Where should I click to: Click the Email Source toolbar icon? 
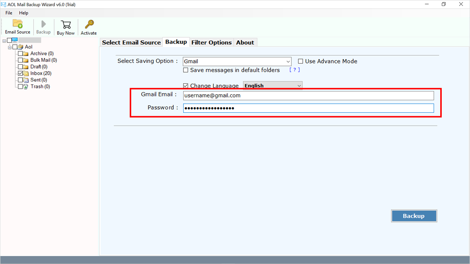click(x=18, y=24)
